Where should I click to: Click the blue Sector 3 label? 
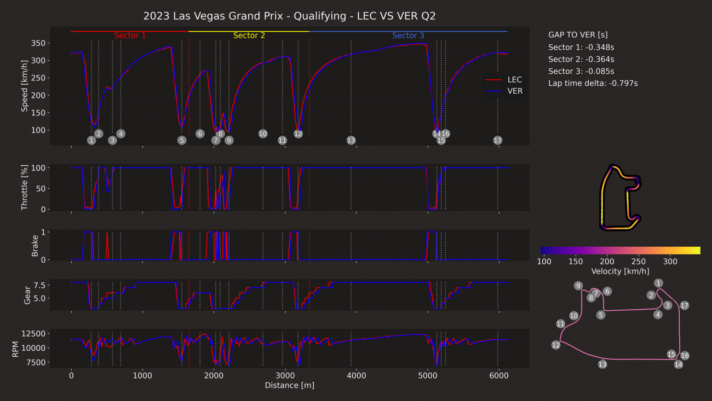tap(408, 36)
